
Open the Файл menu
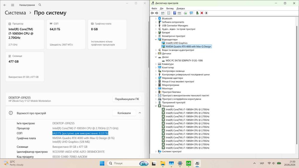tap(154, 8)
